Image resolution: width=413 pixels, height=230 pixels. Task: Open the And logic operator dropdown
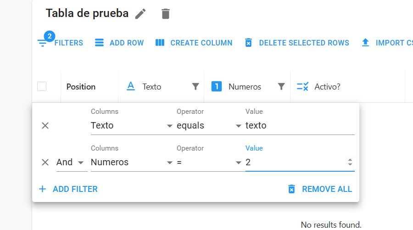[72, 163]
